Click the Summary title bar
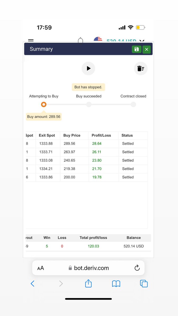This screenshot has height=316, width=178. pos(88,49)
